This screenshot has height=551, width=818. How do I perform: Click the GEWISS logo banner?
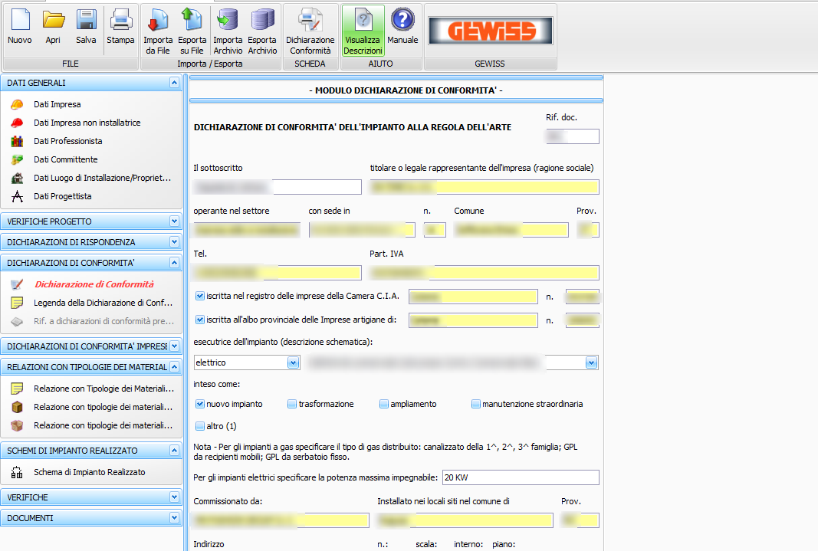[x=491, y=31]
